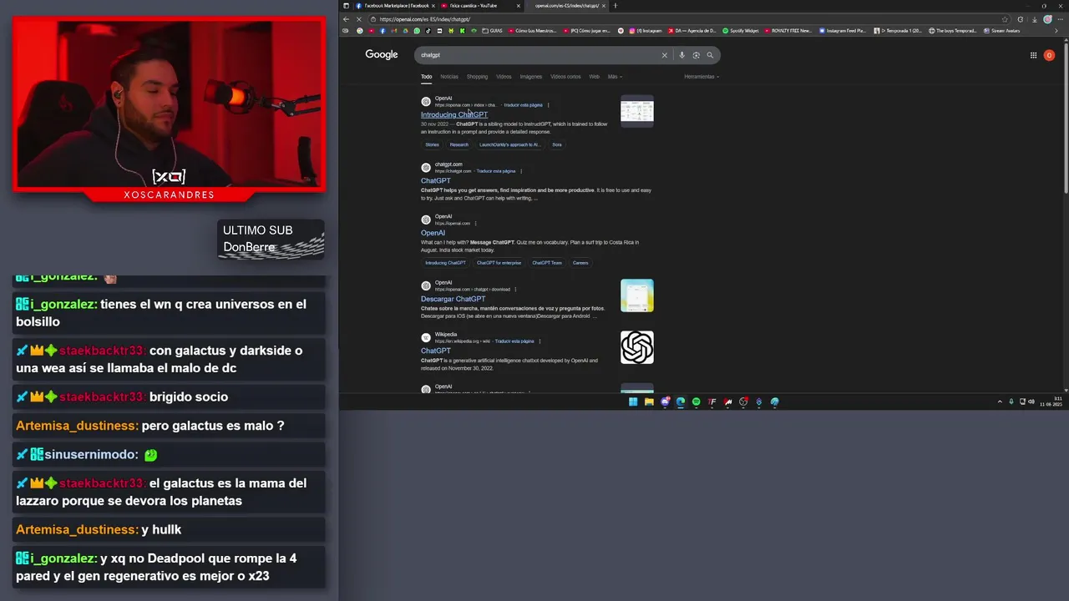Open the Windows Start menu
1069x601 pixels.
pos(633,402)
